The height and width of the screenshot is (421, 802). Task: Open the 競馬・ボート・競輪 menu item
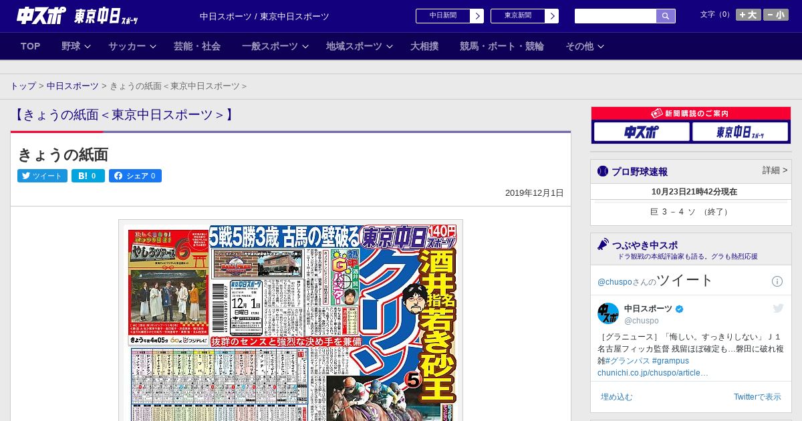(502, 46)
